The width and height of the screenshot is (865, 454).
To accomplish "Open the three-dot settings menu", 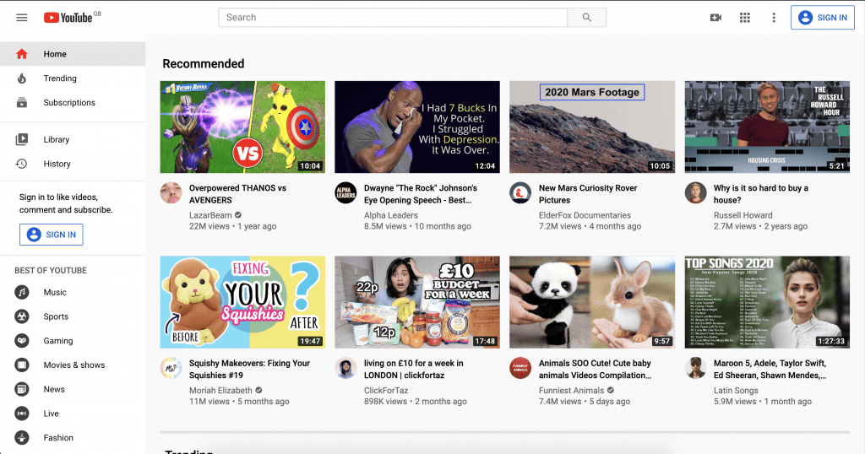I will coord(774,18).
